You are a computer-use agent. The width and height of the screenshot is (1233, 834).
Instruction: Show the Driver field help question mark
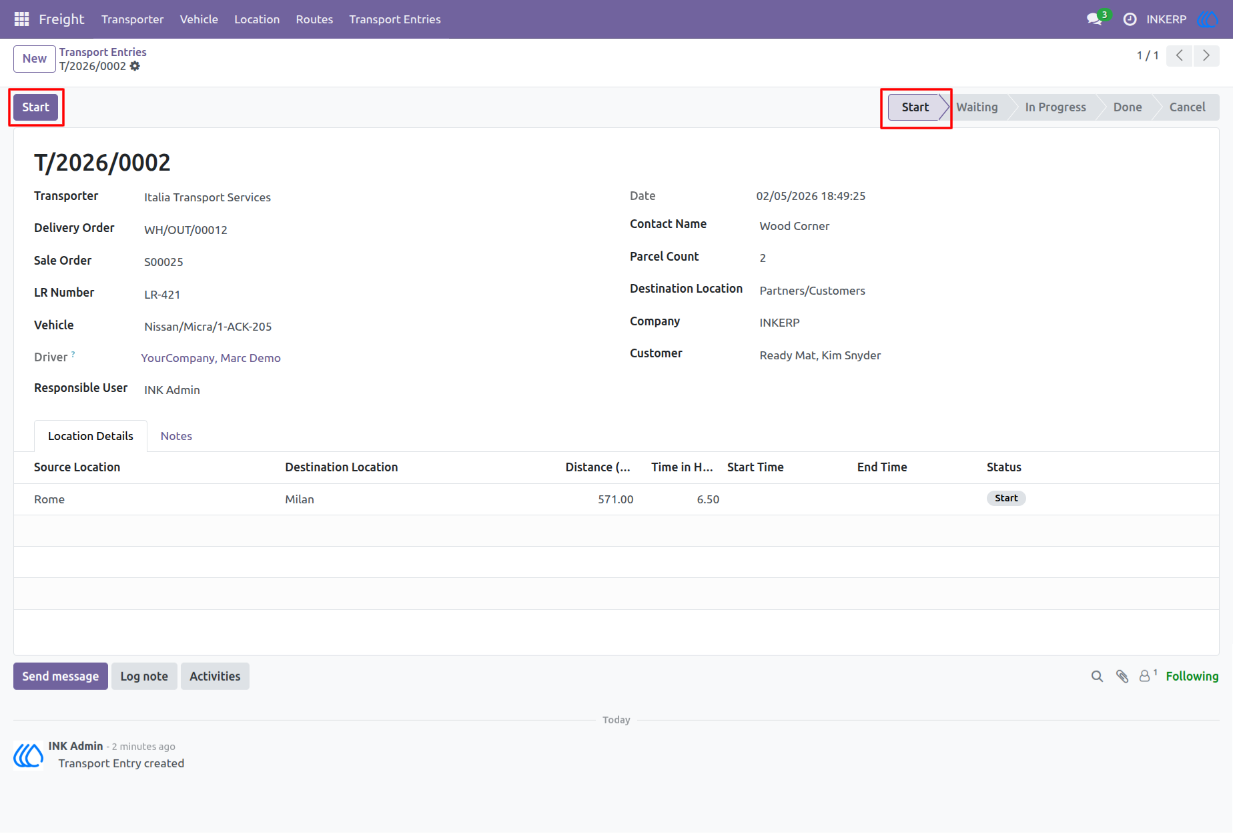coord(73,354)
